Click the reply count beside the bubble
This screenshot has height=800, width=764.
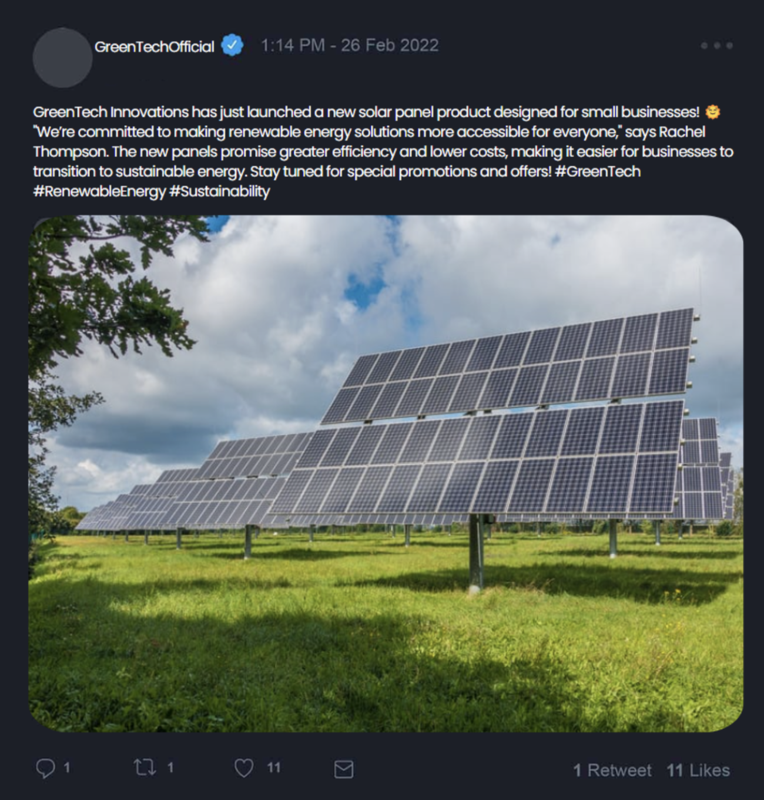(x=67, y=768)
